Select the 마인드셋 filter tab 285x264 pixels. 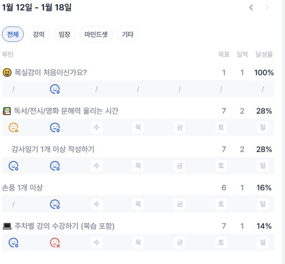[96, 34]
